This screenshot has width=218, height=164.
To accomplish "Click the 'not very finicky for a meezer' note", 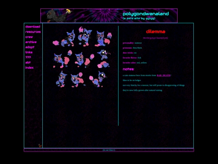I will click(x=154, y=85).
